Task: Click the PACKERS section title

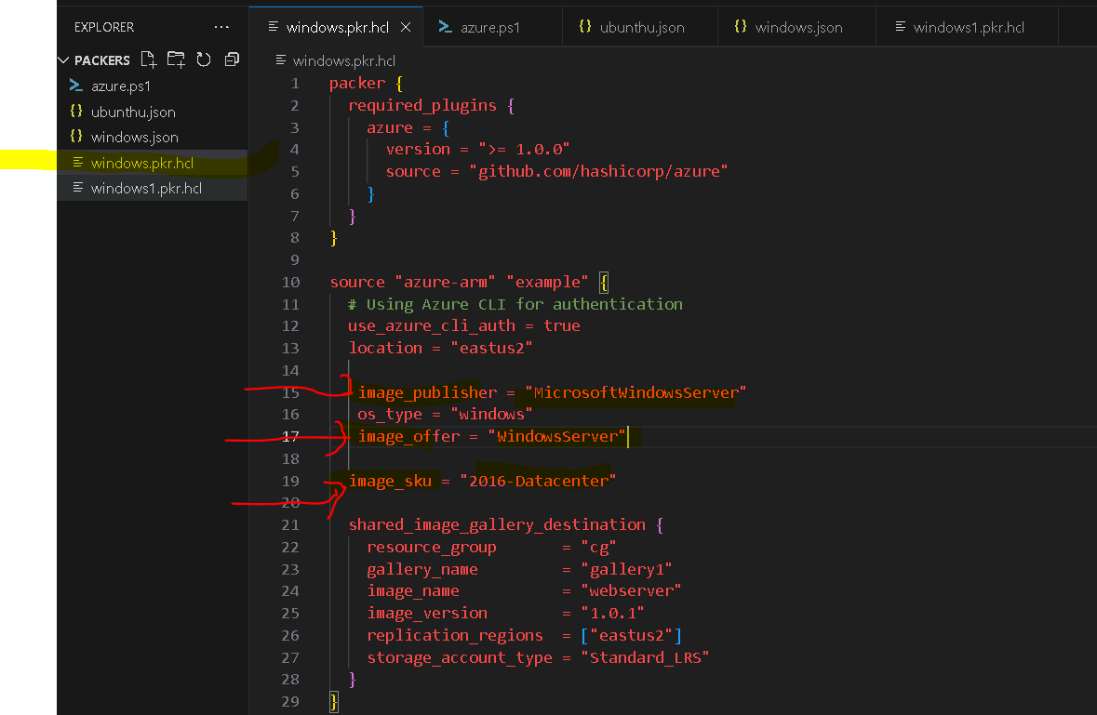Action: tap(102, 60)
